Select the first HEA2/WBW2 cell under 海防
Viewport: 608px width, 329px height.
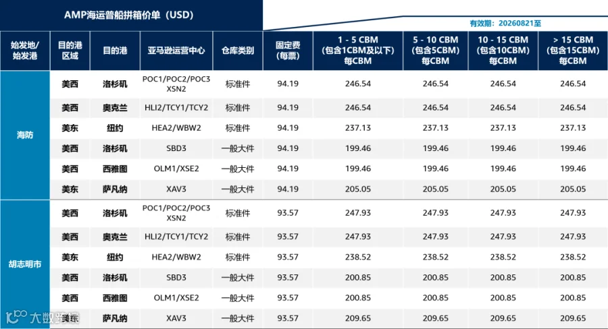[176, 127]
